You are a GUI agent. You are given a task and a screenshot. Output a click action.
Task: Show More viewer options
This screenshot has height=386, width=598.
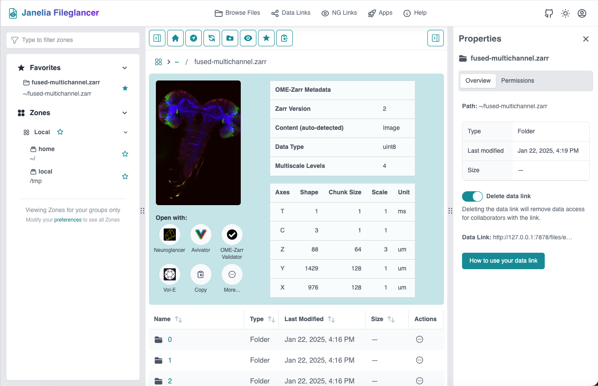tap(232, 274)
